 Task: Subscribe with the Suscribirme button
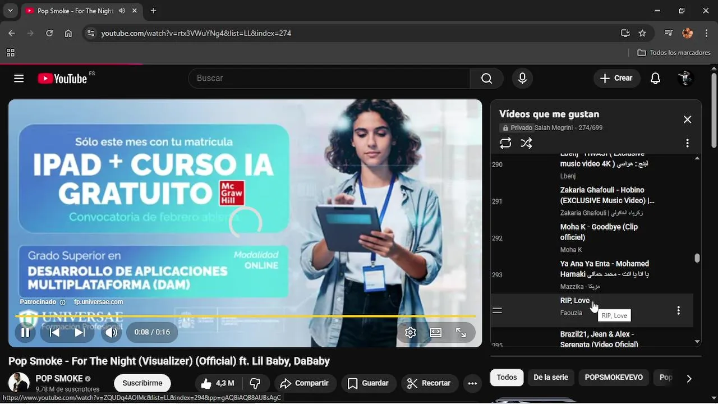pos(142,383)
